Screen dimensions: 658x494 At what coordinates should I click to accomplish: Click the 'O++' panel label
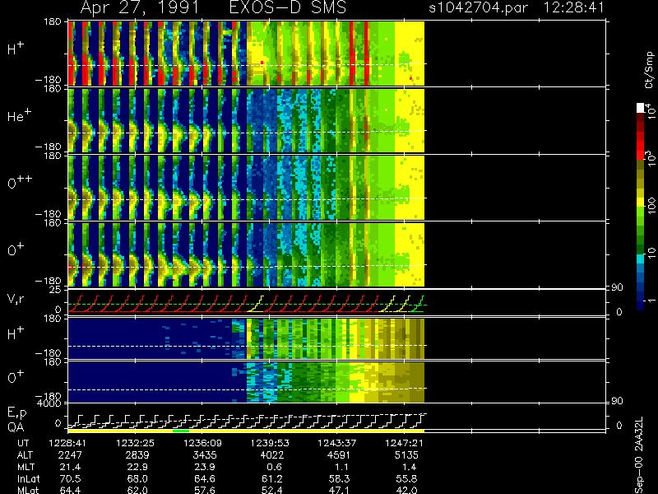pyautogui.click(x=19, y=182)
